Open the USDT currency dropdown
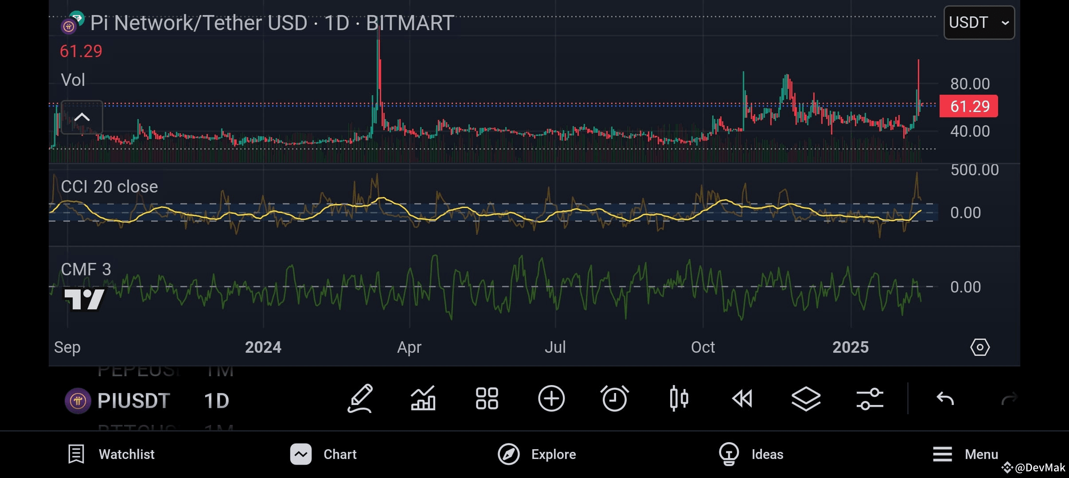The image size is (1069, 478). (x=978, y=22)
